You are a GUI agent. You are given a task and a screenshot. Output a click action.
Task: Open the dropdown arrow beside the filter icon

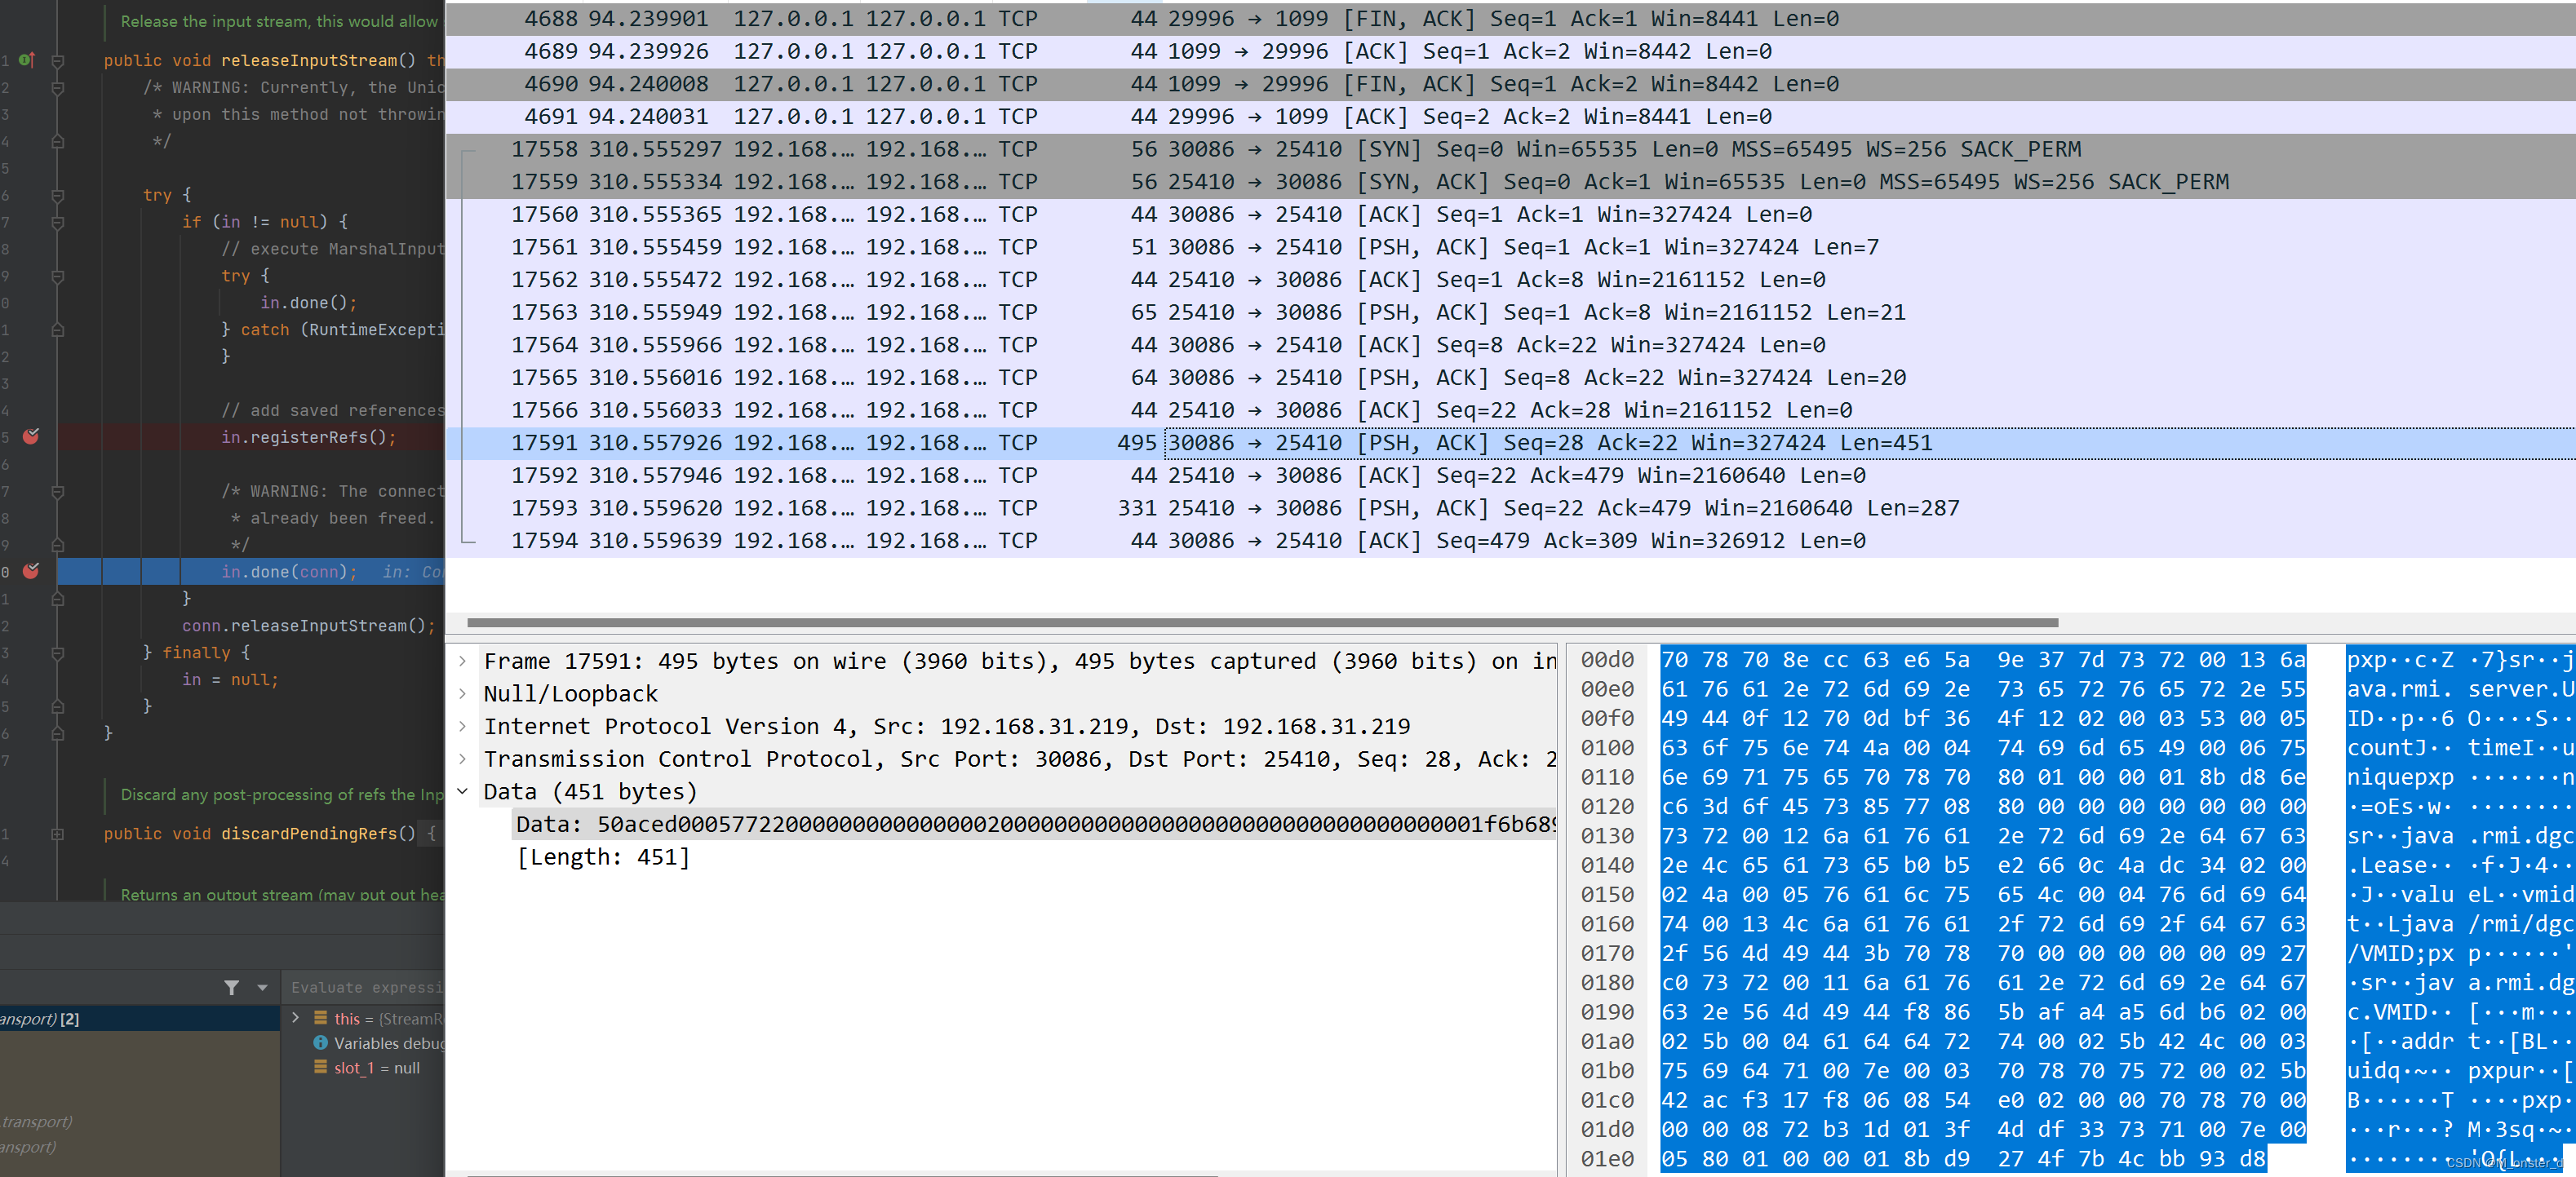pyautogui.click(x=263, y=987)
